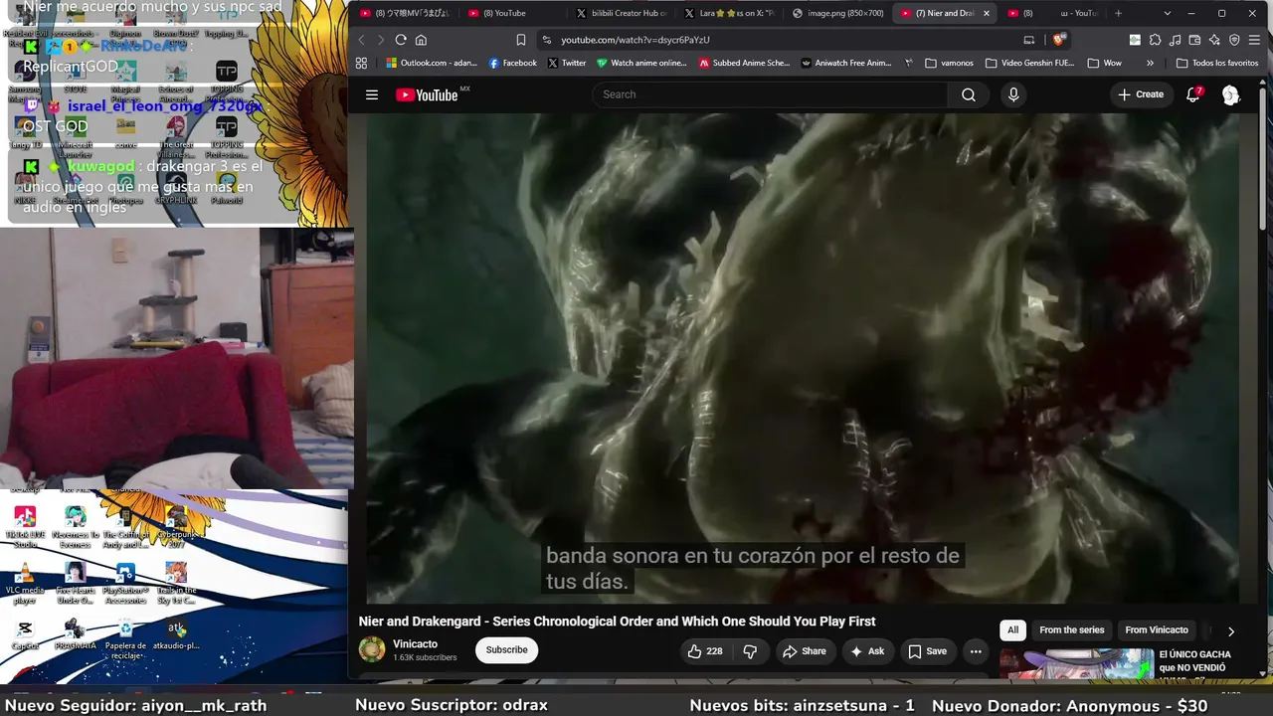Open PlayStation Accessories desktop shortcut

click(x=125, y=584)
